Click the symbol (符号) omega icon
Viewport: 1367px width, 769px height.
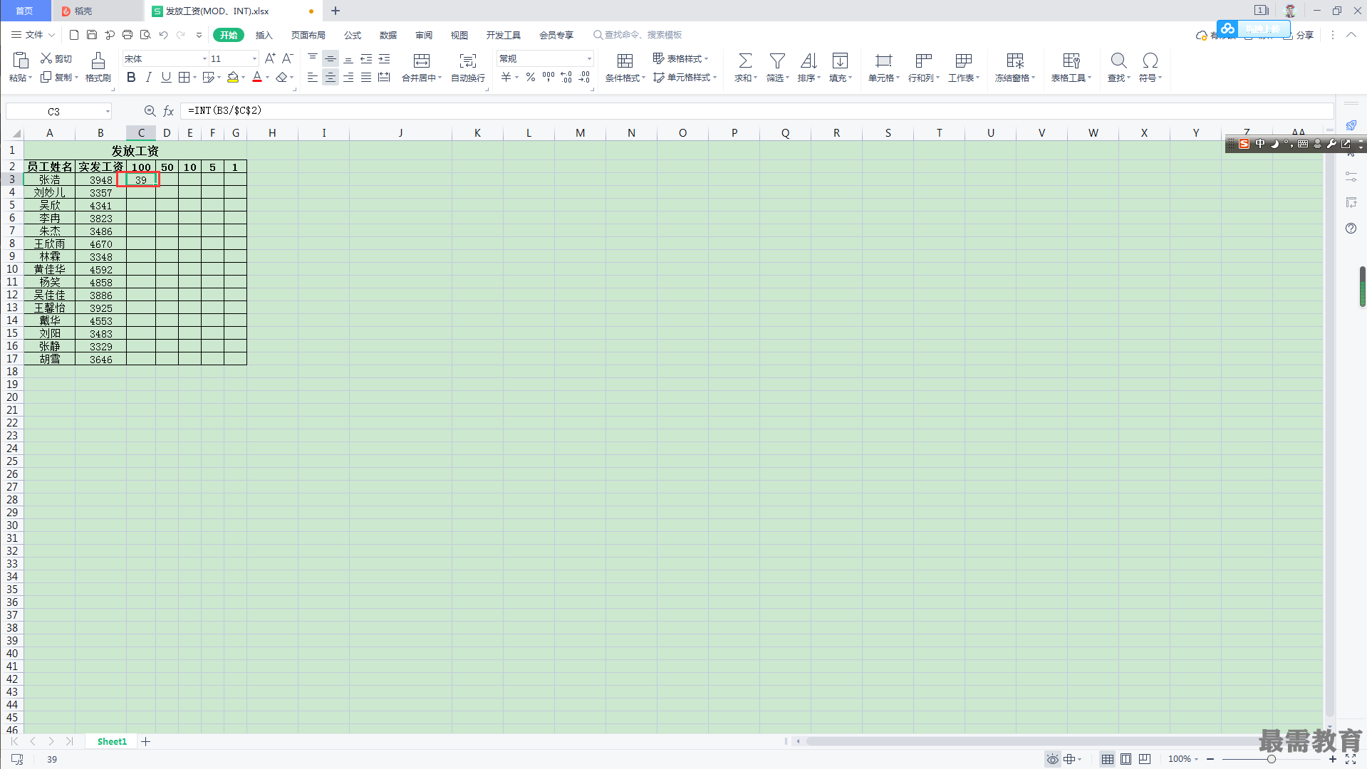(x=1150, y=61)
